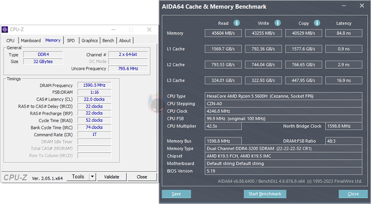
Task: Click the BIOS Version value 5.19
Action: tap(283, 171)
